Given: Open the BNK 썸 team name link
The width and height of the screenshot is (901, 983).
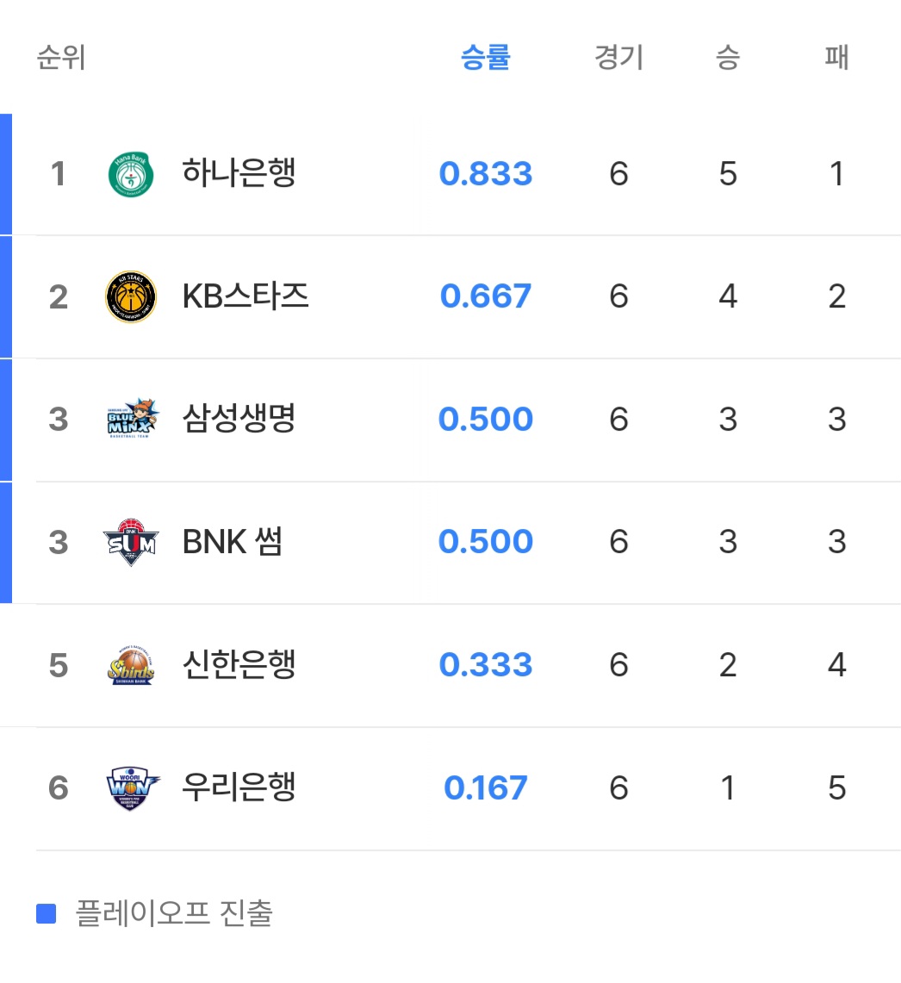Looking at the screenshot, I should pyautogui.click(x=233, y=542).
